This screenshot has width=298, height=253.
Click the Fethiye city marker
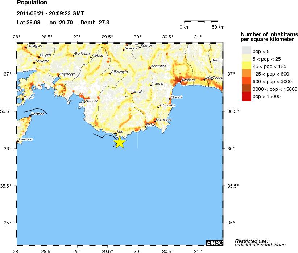84,102
